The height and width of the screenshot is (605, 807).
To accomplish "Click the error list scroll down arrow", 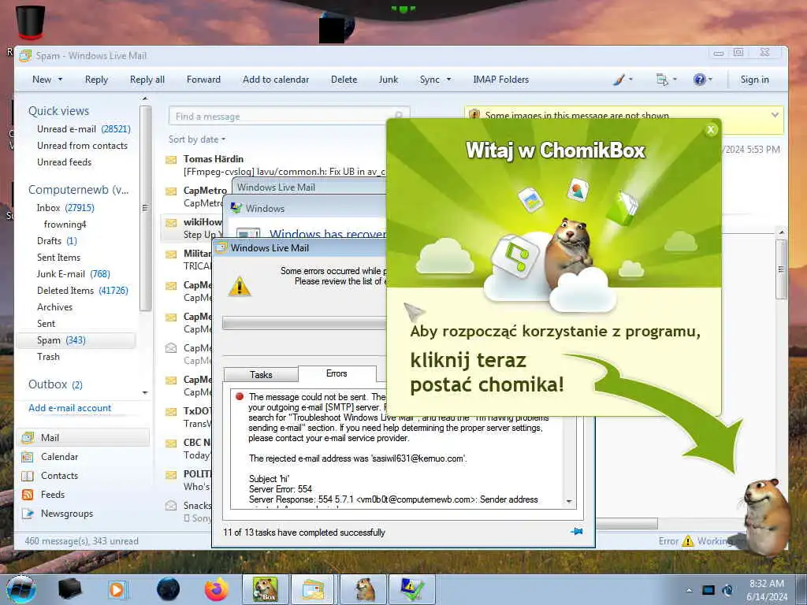I will [x=569, y=501].
